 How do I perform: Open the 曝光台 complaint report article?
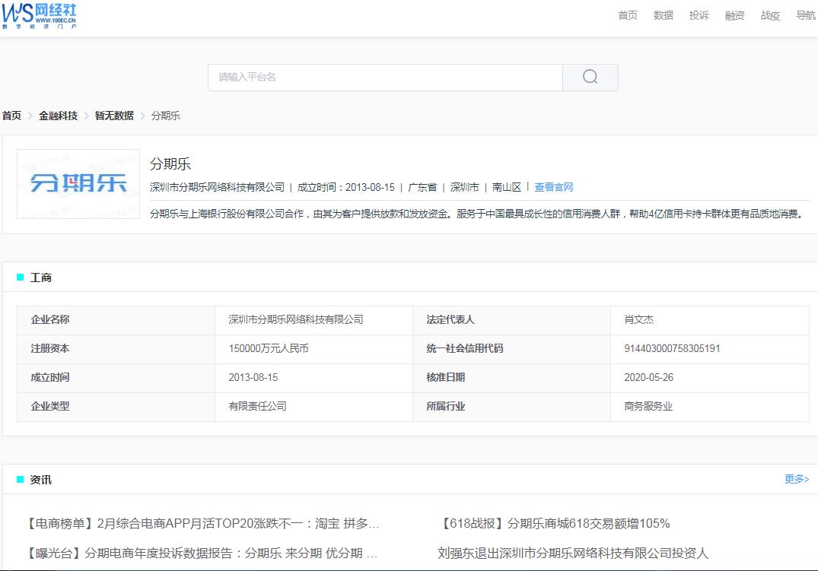click(203, 553)
